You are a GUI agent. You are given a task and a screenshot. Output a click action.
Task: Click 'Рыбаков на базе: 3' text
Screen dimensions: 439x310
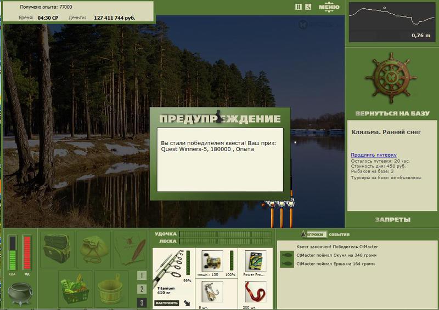372,171
